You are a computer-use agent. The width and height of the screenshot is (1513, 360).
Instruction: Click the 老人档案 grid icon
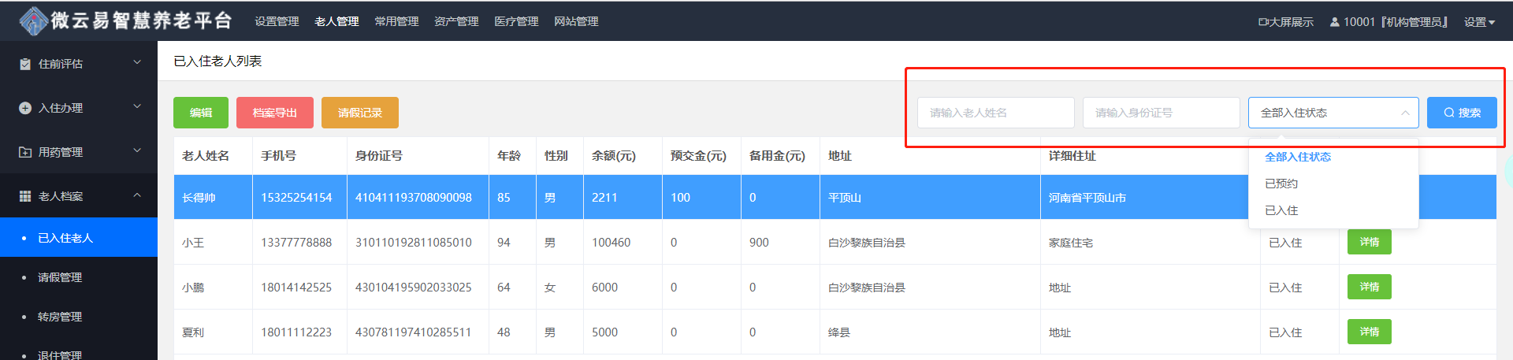[x=25, y=196]
